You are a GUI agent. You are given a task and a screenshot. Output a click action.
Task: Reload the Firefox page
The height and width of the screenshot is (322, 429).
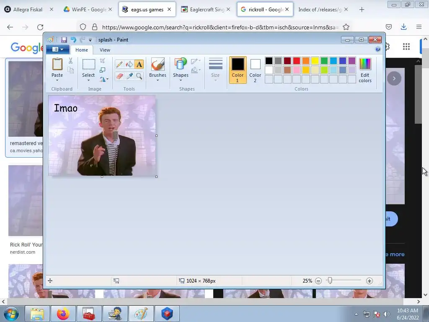tap(40, 27)
